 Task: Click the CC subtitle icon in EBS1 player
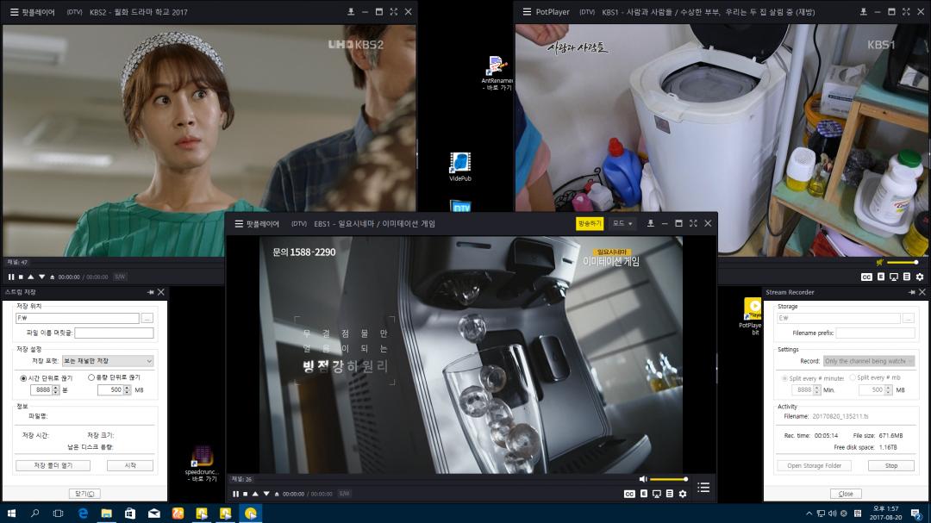pos(629,494)
